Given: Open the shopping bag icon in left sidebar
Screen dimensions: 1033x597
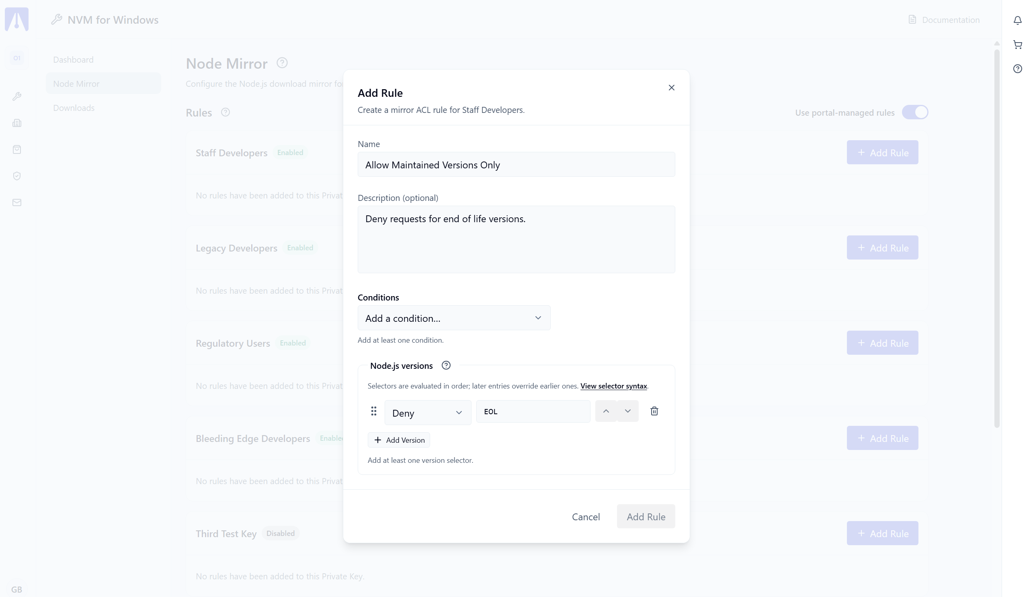Looking at the screenshot, I should (x=17, y=149).
